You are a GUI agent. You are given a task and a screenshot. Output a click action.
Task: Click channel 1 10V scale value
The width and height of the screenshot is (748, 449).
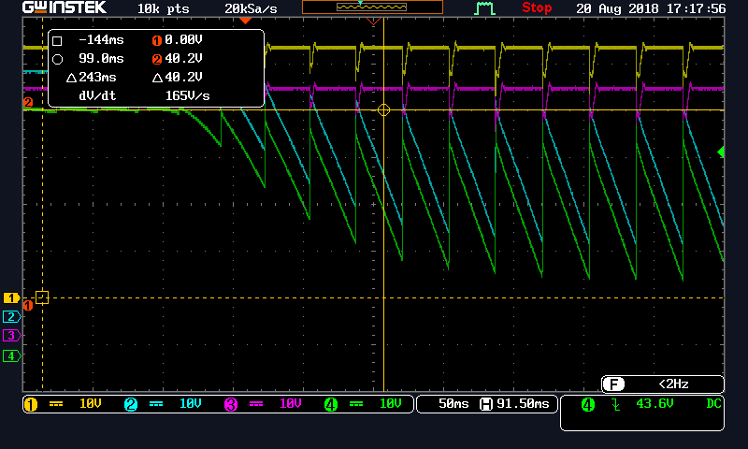pyautogui.click(x=90, y=404)
